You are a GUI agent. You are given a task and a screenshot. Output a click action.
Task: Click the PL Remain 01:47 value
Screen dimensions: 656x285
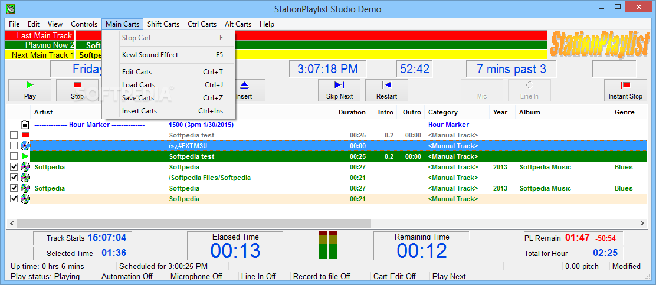578,238
